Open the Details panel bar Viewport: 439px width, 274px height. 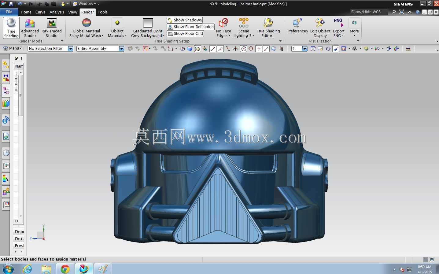click(19, 239)
